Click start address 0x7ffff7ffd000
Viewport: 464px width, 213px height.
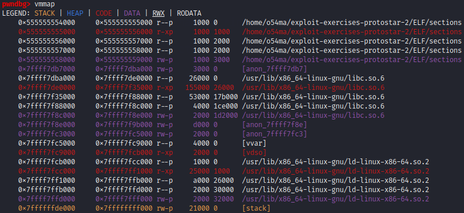point(47,199)
